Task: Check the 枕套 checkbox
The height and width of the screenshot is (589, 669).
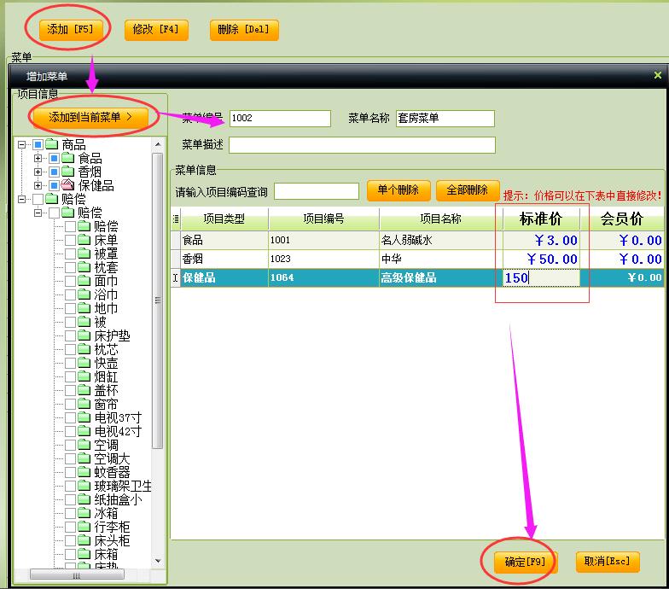Action: click(70, 268)
